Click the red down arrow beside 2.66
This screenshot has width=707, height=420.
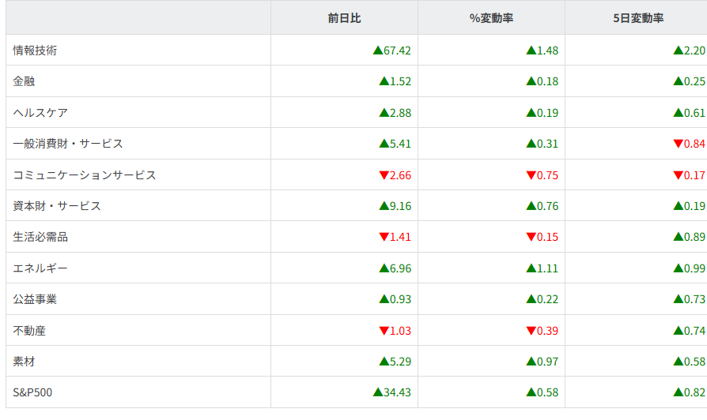click(x=384, y=175)
